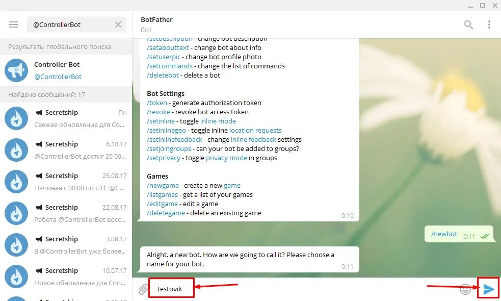Open the emoji picker smiley icon

pos(465,289)
